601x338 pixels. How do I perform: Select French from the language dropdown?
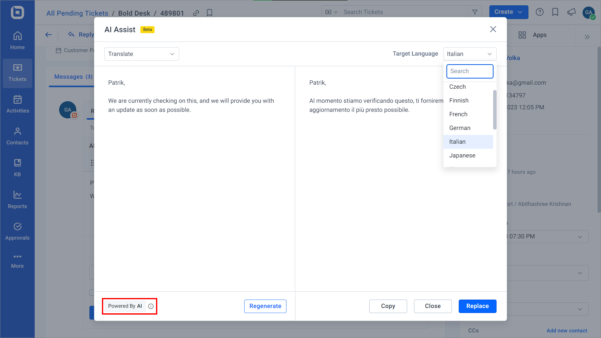pos(458,114)
